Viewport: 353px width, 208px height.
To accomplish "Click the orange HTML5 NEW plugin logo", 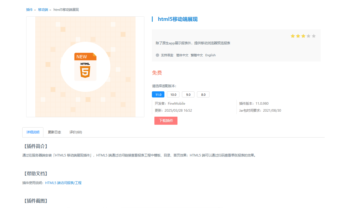I will [x=85, y=67].
